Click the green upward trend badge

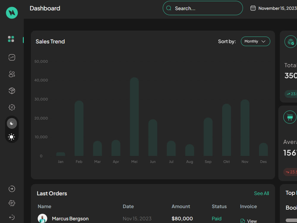pos(291,94)
